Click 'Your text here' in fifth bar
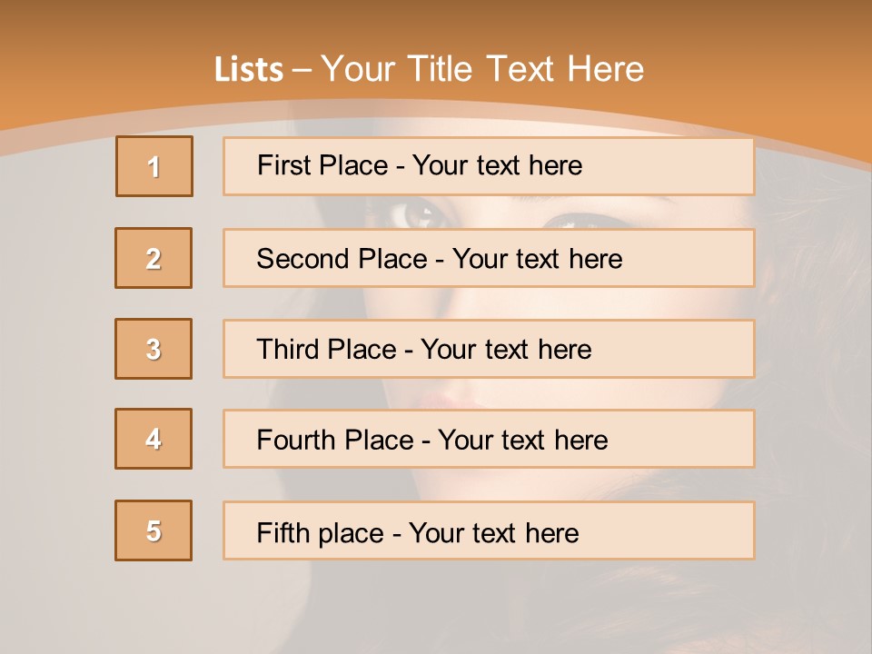Image resolution: width=872 pixels, height=654 pixels. pos(494,533)
